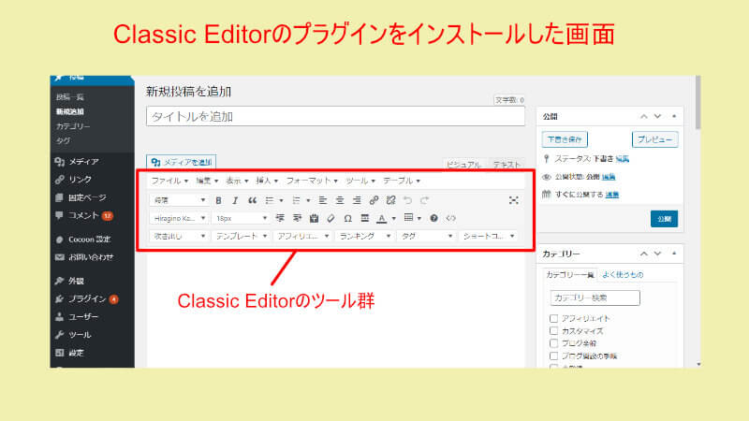Open the フォーマット menu
Image resolution: width=749 pixels, height=421 pixels.
point(312,181)
